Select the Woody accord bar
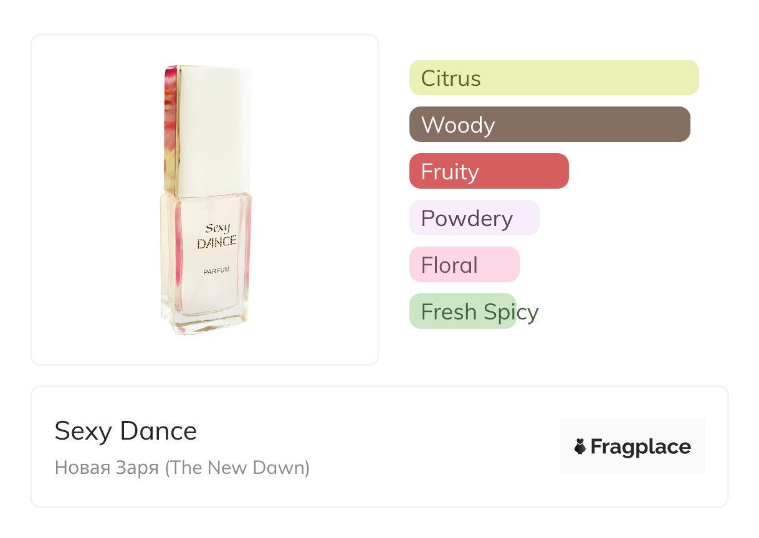759x538 pixels. [549, 125]
